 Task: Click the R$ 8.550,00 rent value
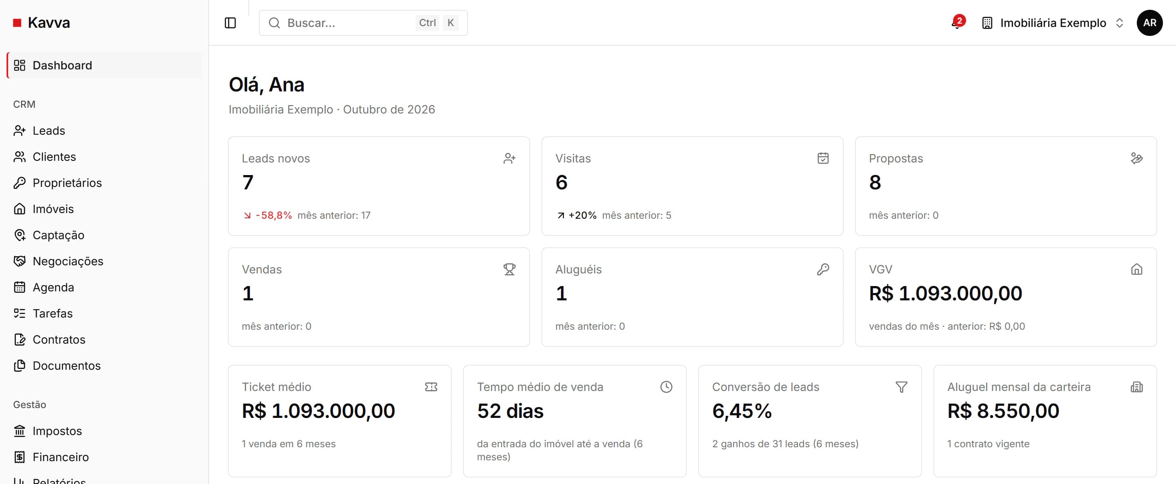coord(1003,411)
